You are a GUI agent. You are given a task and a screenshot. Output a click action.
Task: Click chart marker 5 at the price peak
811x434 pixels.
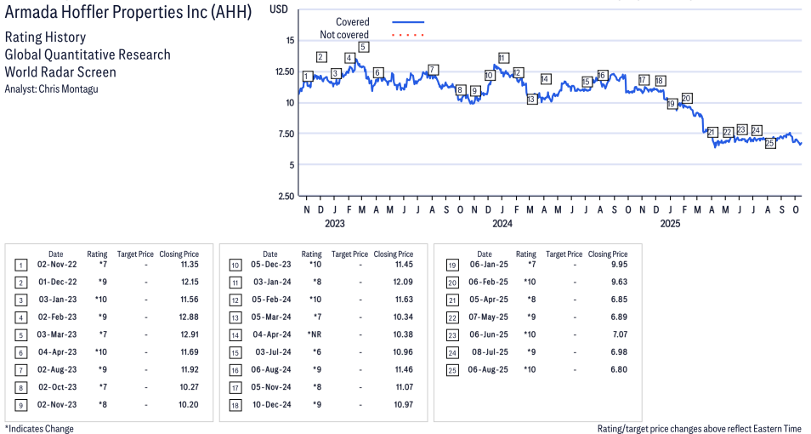pos(363,47)
